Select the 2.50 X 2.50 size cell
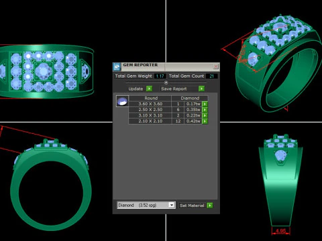 pyautogui.click(x=150, y=110)
